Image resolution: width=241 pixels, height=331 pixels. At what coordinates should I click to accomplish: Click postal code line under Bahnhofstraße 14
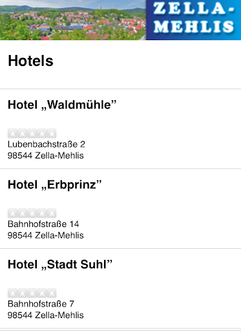pos(46,235)
